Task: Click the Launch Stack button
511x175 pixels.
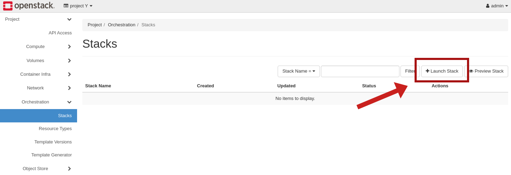Action: point(442,71)
